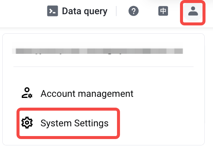The width and height of the screenshot is (213, 151).
Task: Open Account management above System Settings
Action: click(x=77, y=93)
